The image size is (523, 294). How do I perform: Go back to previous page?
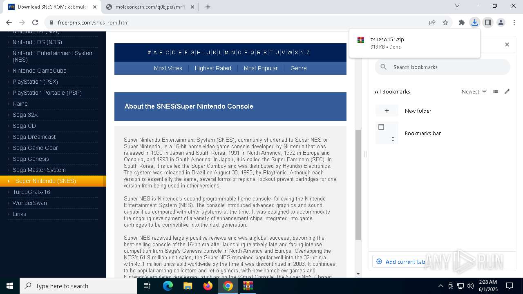point(9,22)
